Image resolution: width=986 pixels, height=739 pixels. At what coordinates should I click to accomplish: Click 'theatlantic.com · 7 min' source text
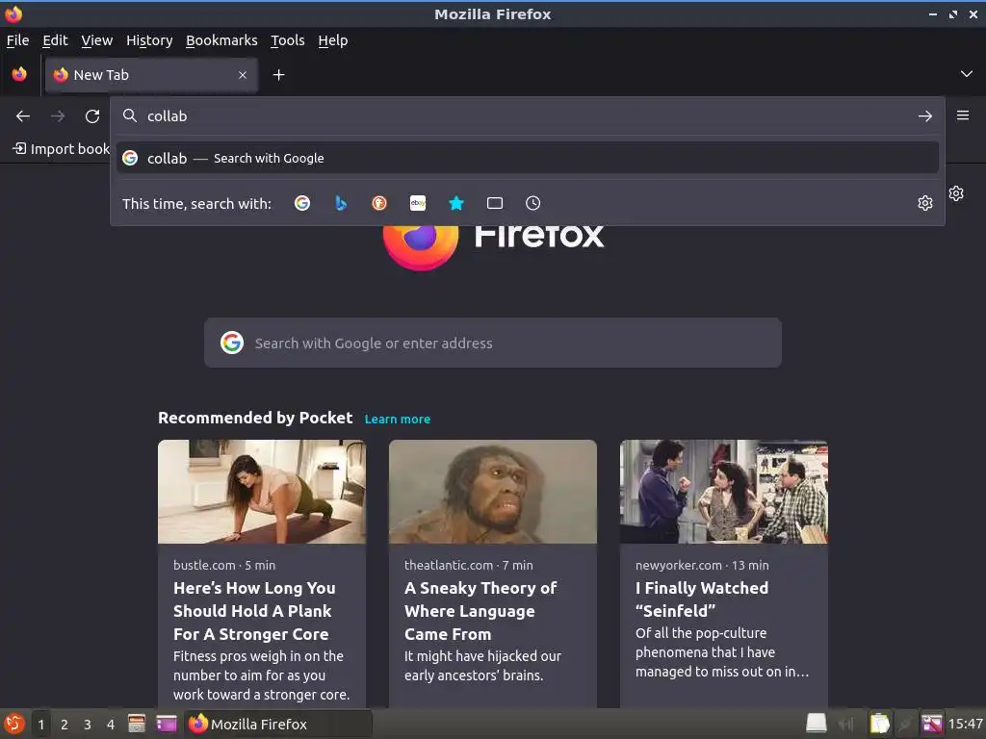click(x=469, y=565)
